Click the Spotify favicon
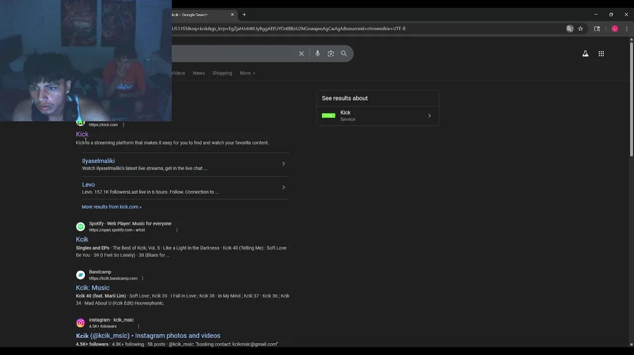Image resolution: width=634 pixels, height=355 pixels. coord(81,227)
